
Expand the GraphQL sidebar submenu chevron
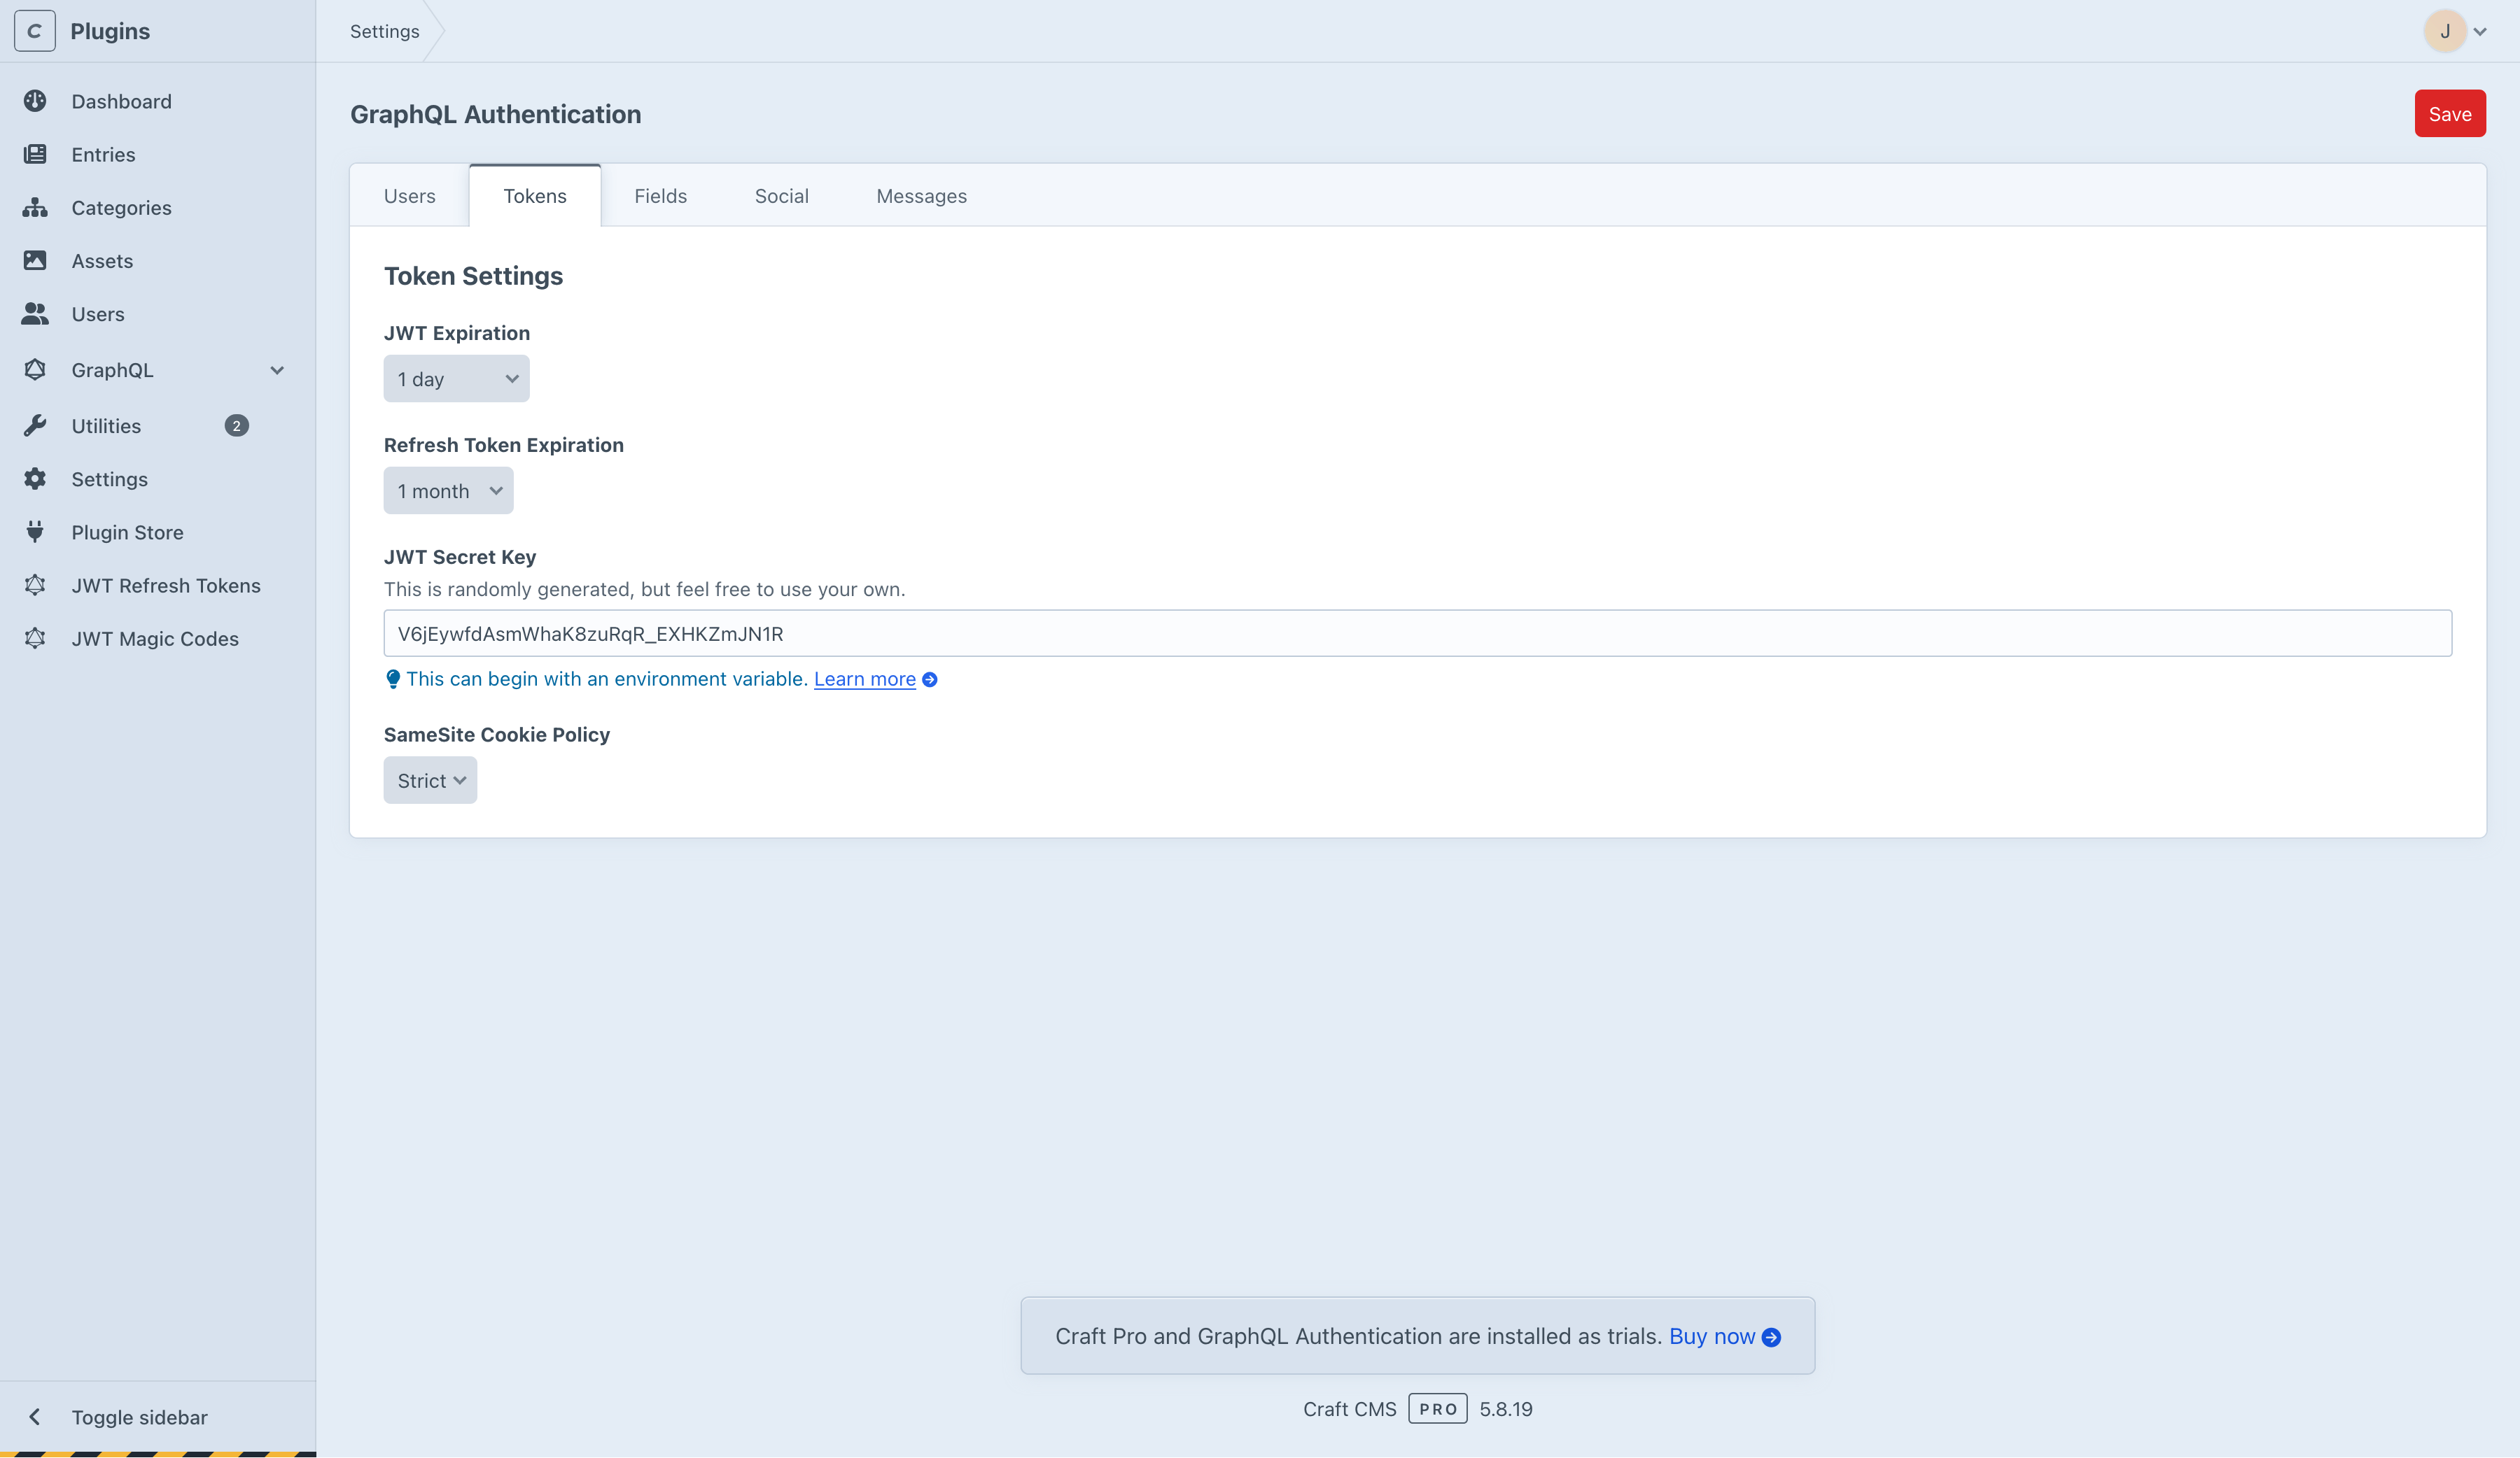coord(277,369)
